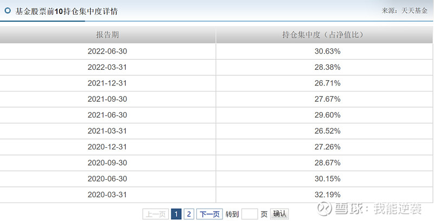Confirm page jump with 确认 button
Viewport: 434px width, 222px height.
point(279,214)
